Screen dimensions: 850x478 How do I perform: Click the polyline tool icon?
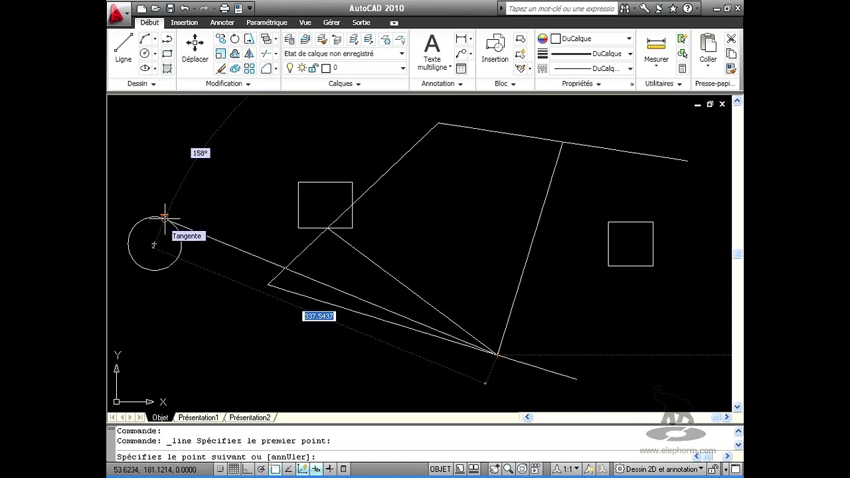point(167,39)
